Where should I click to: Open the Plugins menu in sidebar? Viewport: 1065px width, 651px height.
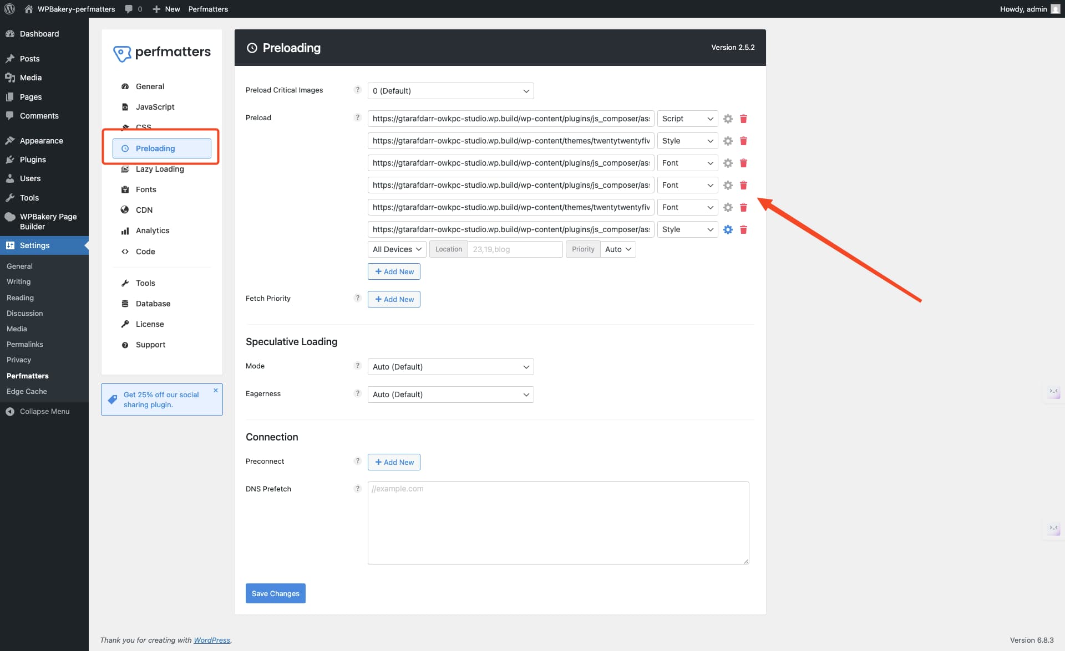(32, 159)
